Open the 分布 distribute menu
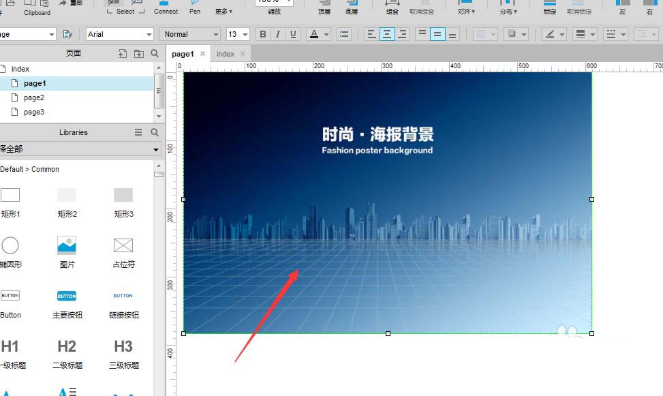663x396 pixels. point(508,7)
